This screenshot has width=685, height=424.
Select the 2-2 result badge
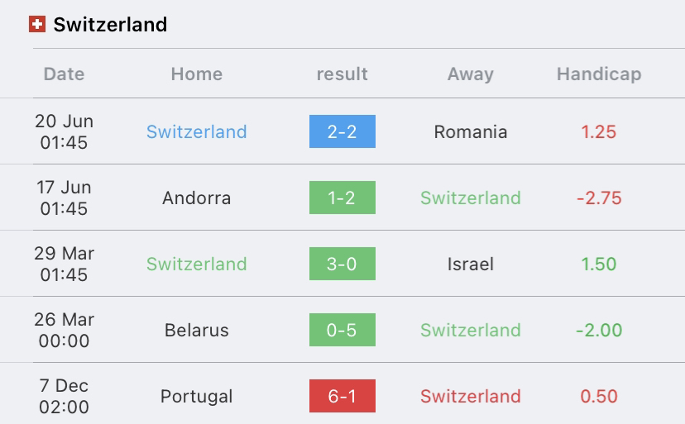[x=342, y=131]
